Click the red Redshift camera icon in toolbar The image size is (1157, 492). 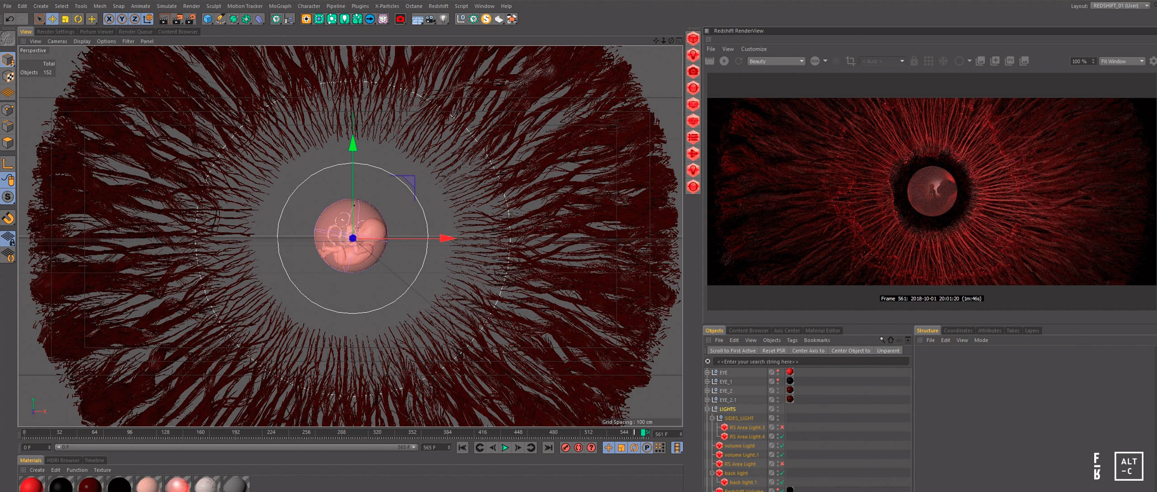tap(400, 19)
